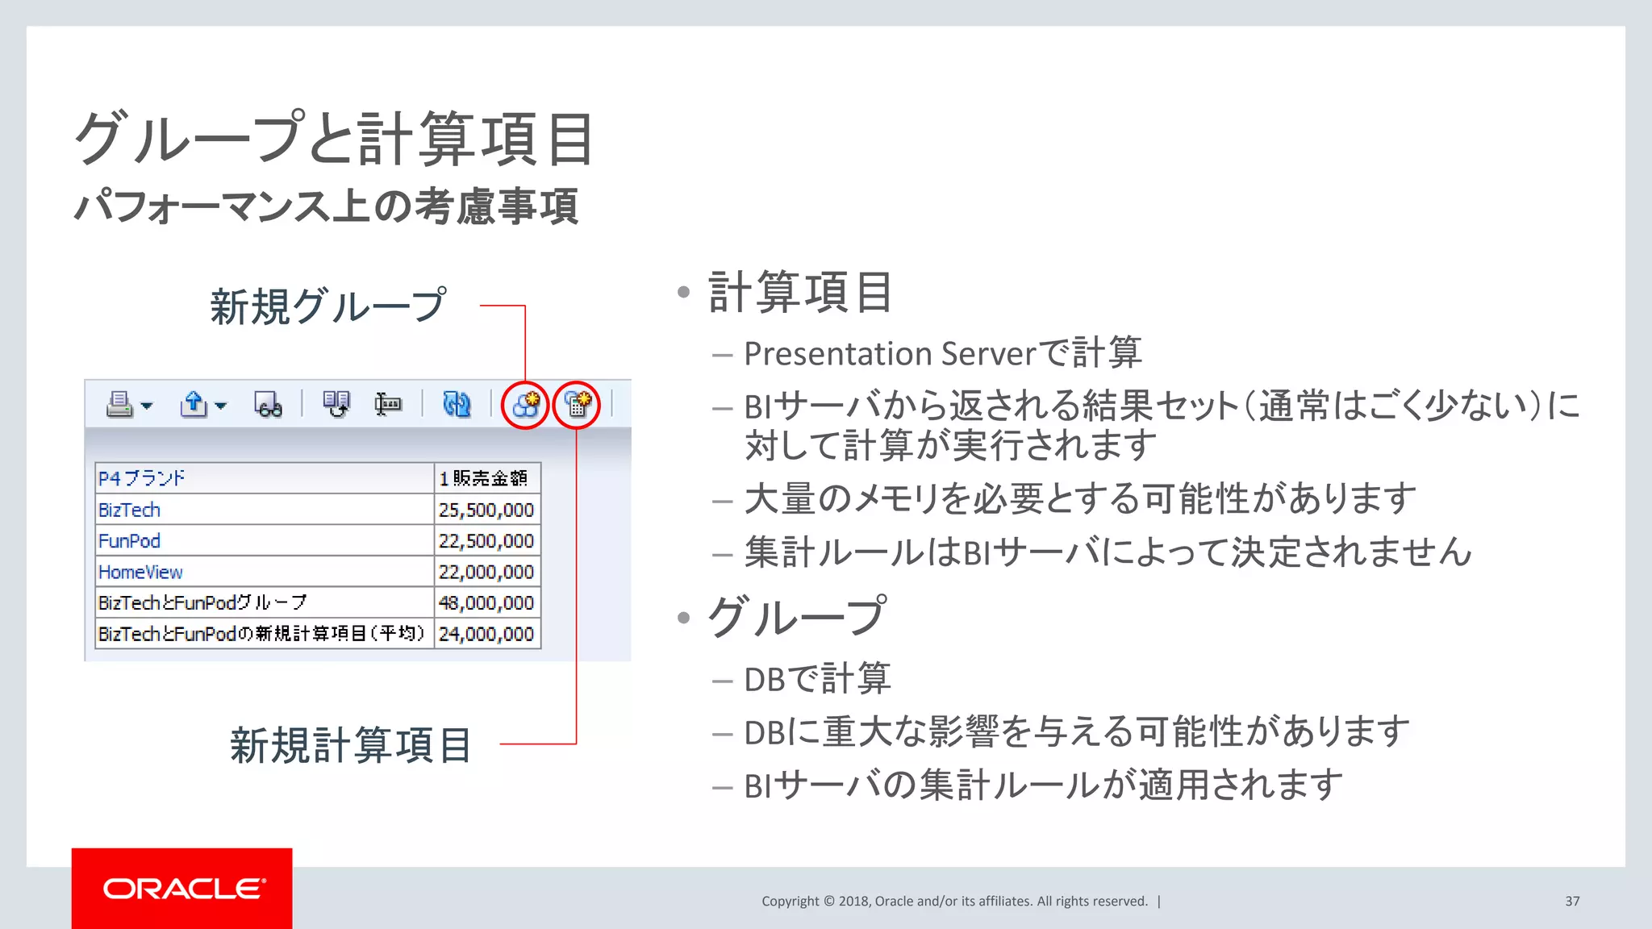Click the view properties toolbar icon

pos(388,404)
